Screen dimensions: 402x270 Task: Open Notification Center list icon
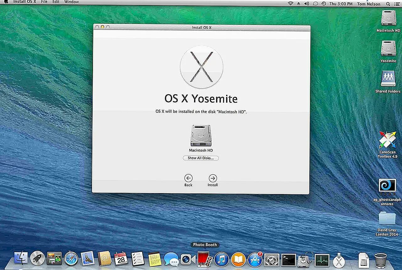pyautogui.click(x=397, y=4)
